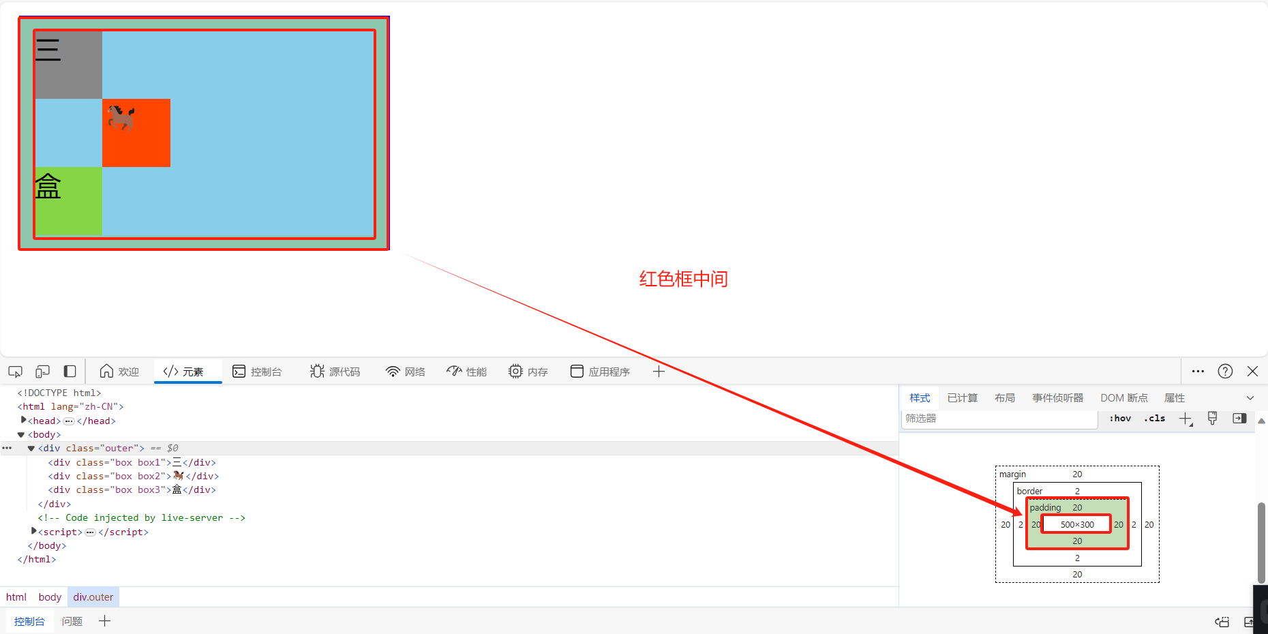Select html in the breadcrumb bar
This screenshot has width=1268, height=634.
coord(16,597)
